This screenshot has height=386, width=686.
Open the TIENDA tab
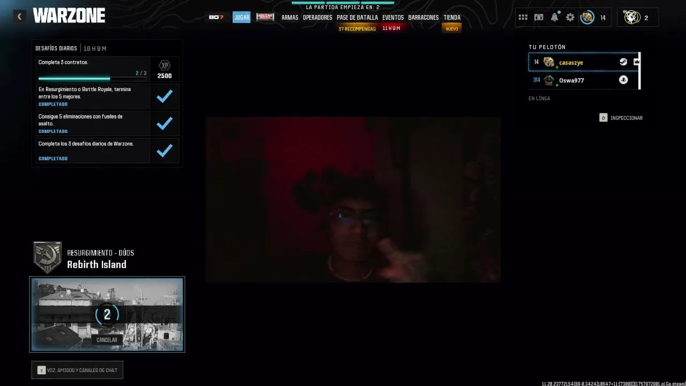click(x=452, y=18)
